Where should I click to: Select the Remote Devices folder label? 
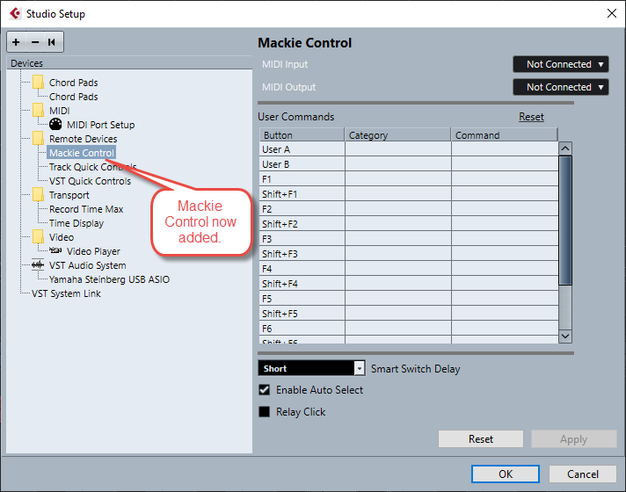point(83,139)
